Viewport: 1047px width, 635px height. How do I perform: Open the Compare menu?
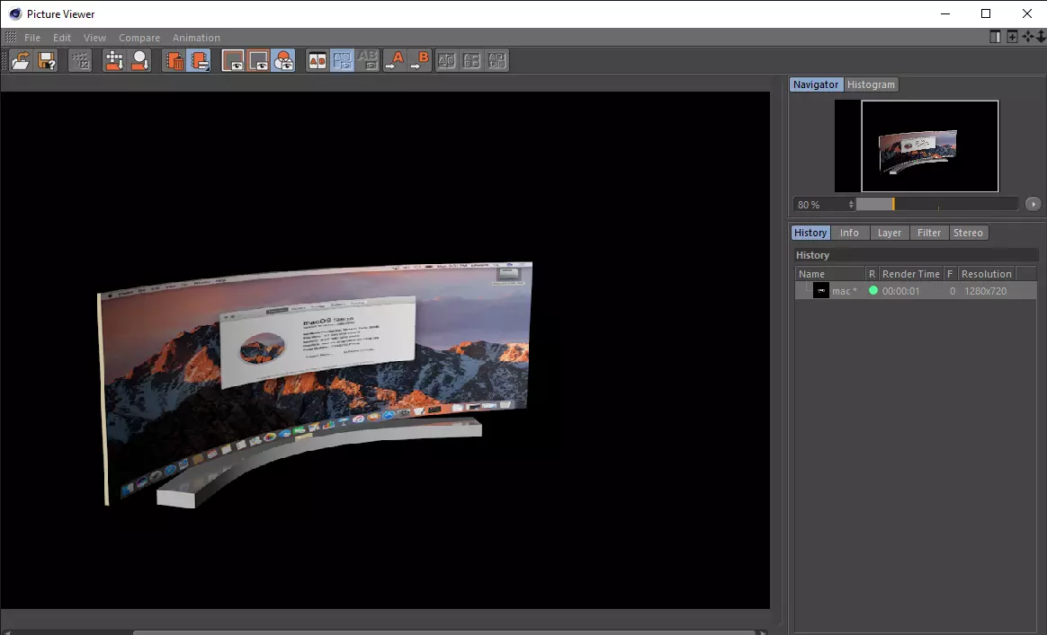click(139, 38)
